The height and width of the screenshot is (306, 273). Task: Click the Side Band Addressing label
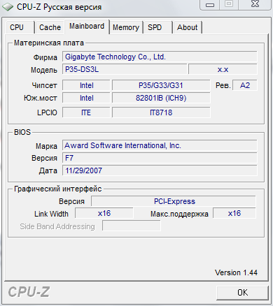(x=57, y=226)
